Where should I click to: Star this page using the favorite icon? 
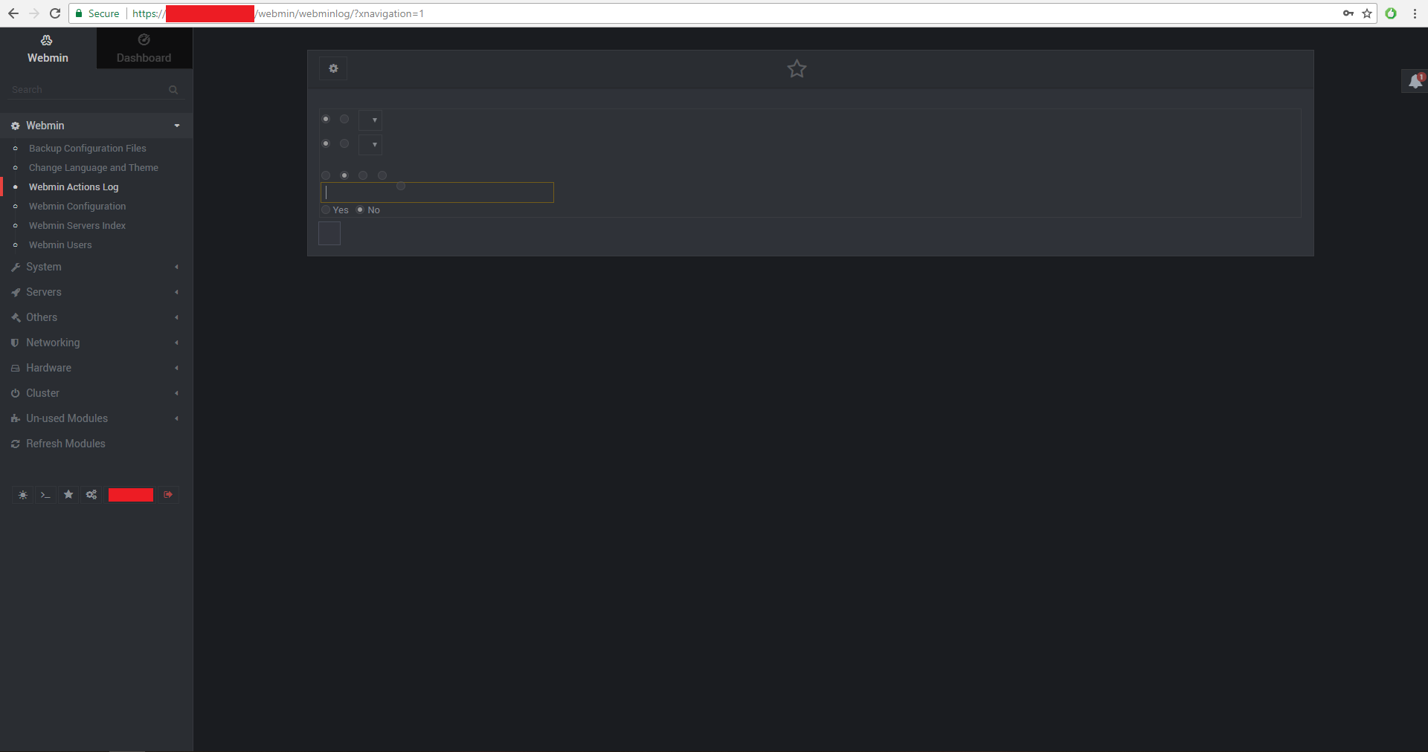coord(796,69)
